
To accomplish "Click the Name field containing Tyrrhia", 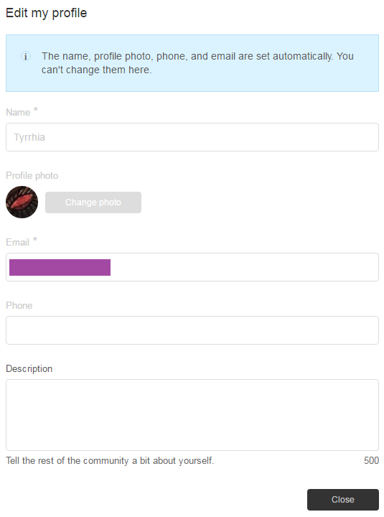I will tap(192, 137).
